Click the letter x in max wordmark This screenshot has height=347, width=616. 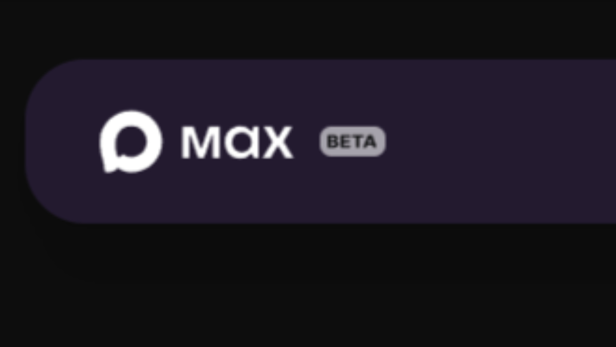tap(278, 142)
